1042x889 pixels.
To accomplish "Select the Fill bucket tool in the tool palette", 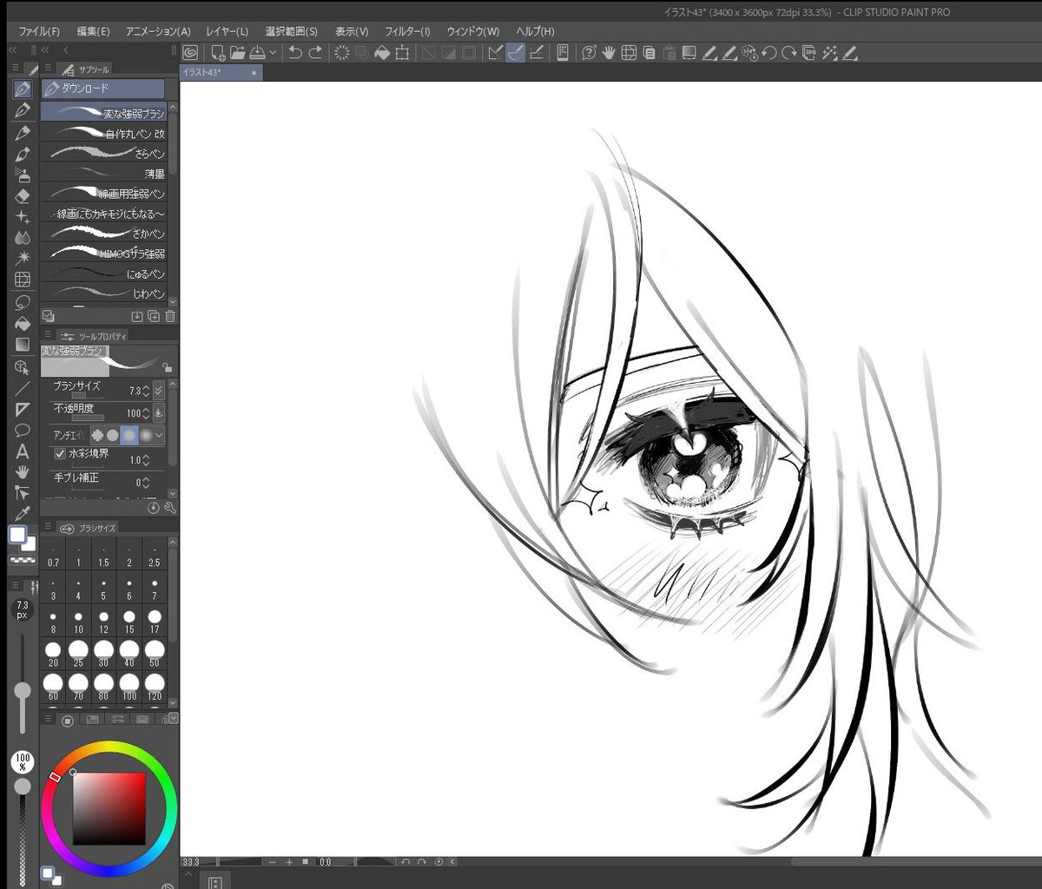I will (x=23, y=324).
